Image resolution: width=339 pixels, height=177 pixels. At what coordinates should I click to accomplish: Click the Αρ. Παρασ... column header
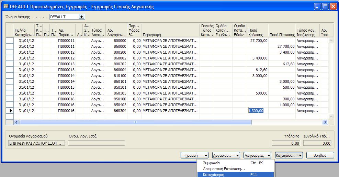pos(66,30)
